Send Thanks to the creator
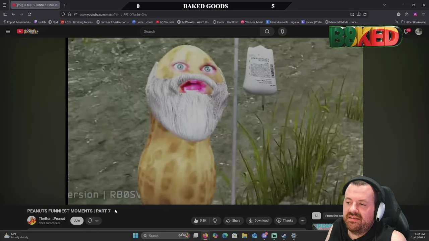 coord(285,221)
